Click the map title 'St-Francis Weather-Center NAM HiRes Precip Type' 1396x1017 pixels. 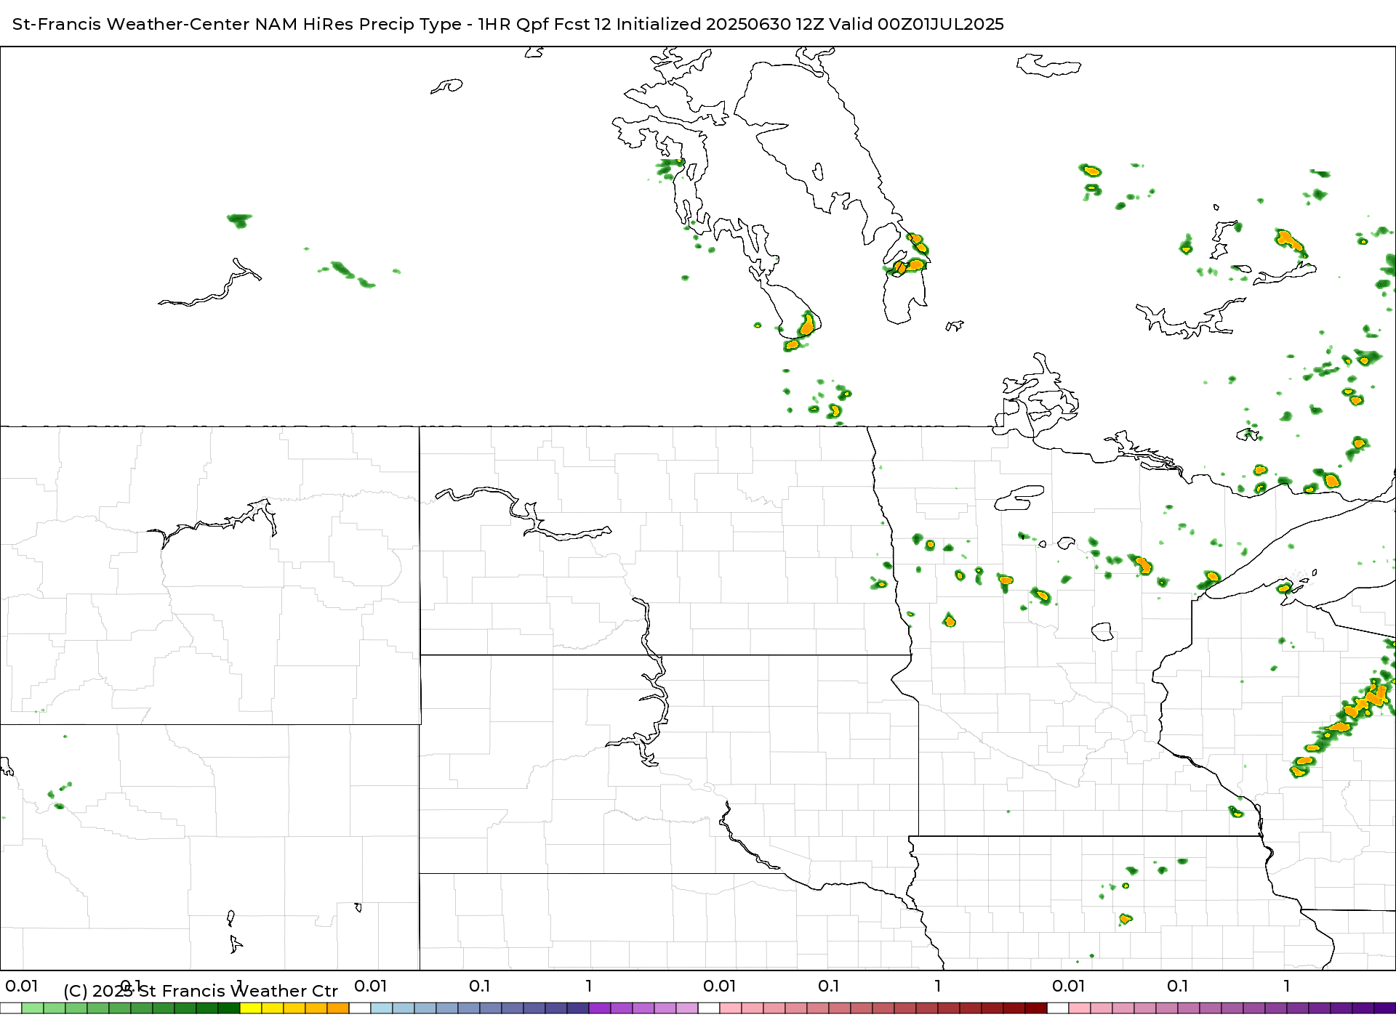coord(237,24)
